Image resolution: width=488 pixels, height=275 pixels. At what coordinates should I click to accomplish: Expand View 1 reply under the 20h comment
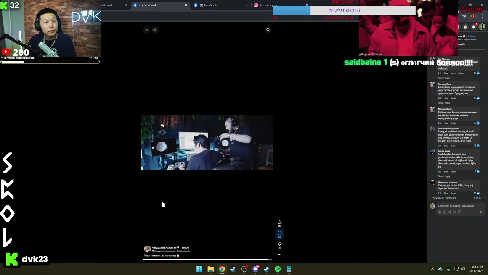(444, 103)
